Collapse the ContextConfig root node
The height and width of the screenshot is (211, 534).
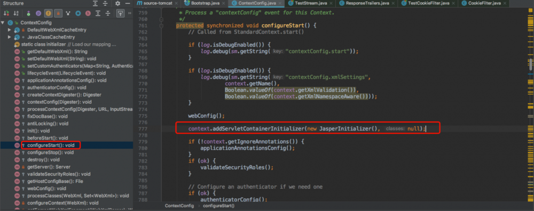pos(3,23)
